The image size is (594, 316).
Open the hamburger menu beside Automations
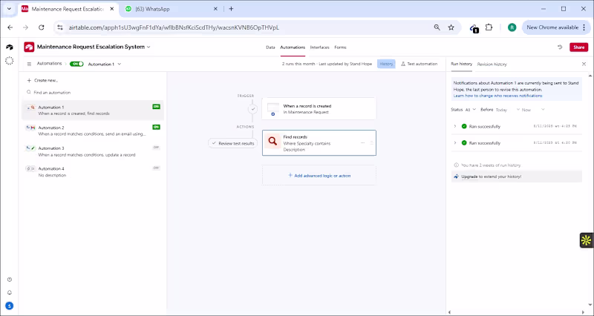tap(29, 64)
